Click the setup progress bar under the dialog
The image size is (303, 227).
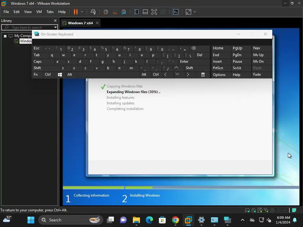[x=181, y=187]
